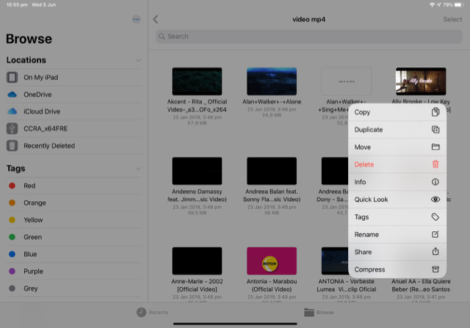Select the Orange tag color dot
The height and width of the screenshot is (328, 470).
click(x=12, y=203)
